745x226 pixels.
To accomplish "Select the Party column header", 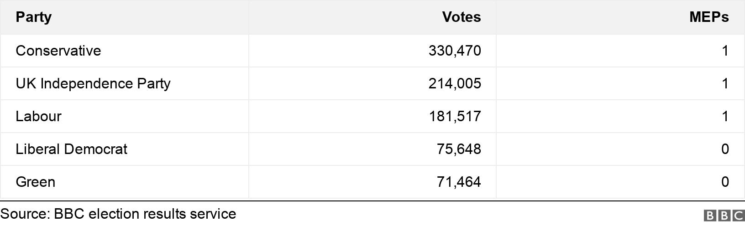I will tap(33, 17).
